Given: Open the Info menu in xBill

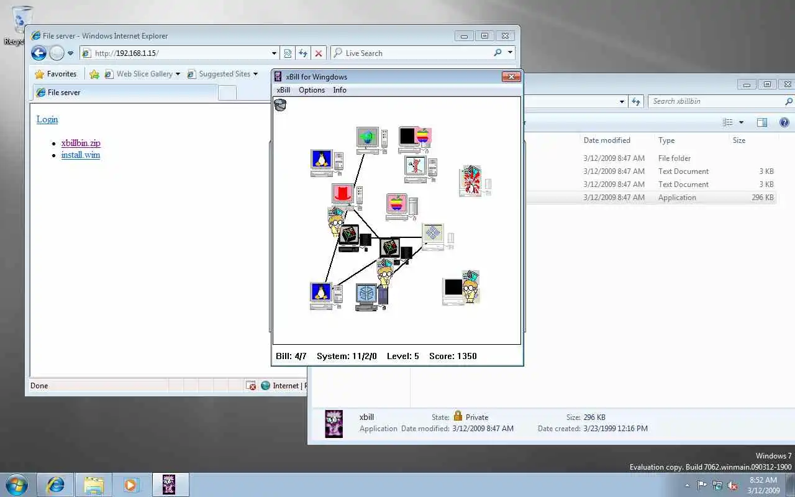Looking at the screenshot, I should [340, 90].
